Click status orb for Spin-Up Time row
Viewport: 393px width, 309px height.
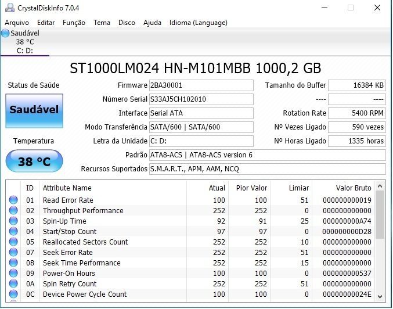(13, 221)
